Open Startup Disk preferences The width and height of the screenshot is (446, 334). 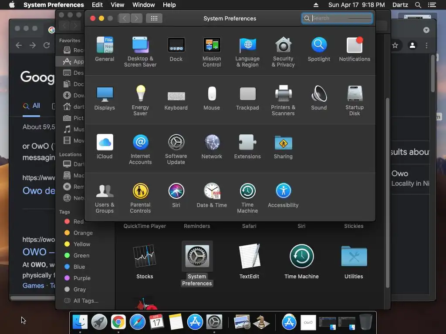[355, 100]
